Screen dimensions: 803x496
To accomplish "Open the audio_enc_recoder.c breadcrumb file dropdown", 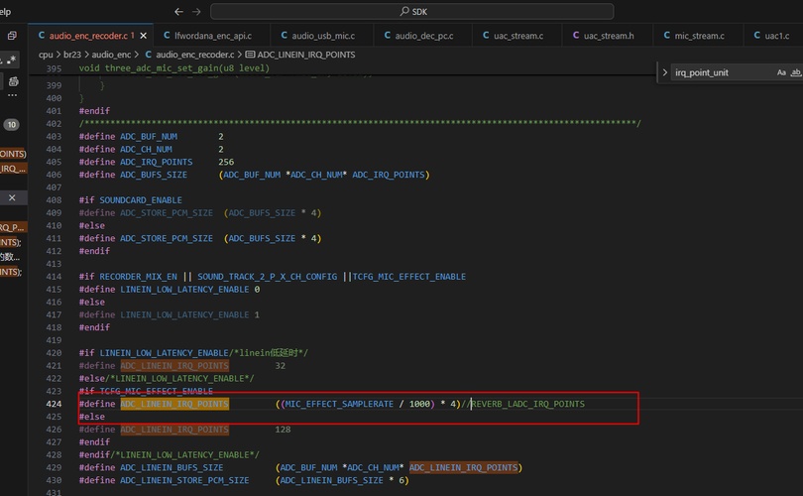I will (x=194, y=55).
